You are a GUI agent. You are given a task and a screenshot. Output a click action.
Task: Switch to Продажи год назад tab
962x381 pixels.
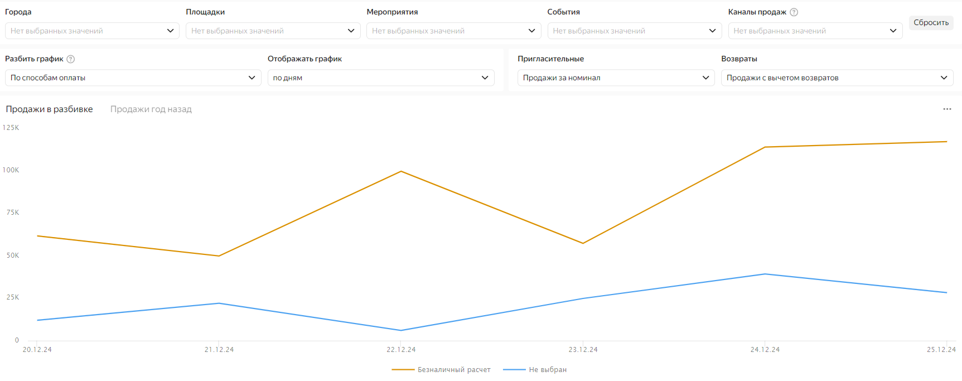pyautogui.click(x=151, y=109)
